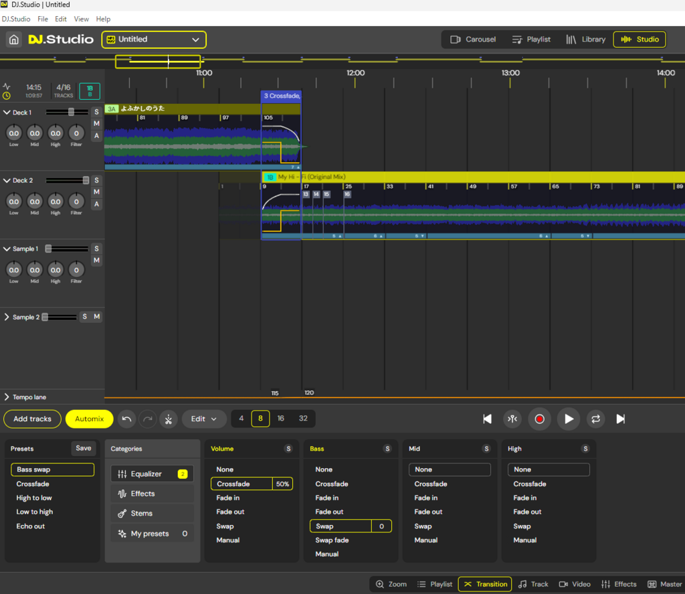Adjust the Deck 1 volume fader

point(71,112)
